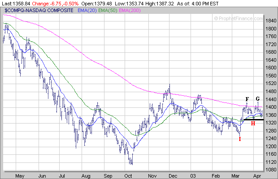Screen dimensions: 278x179
Task: Click the 1640 price axis label
Action: [x=271, y=60]
